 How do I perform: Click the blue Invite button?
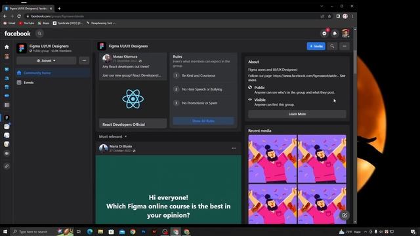click(x=316, y=47)
